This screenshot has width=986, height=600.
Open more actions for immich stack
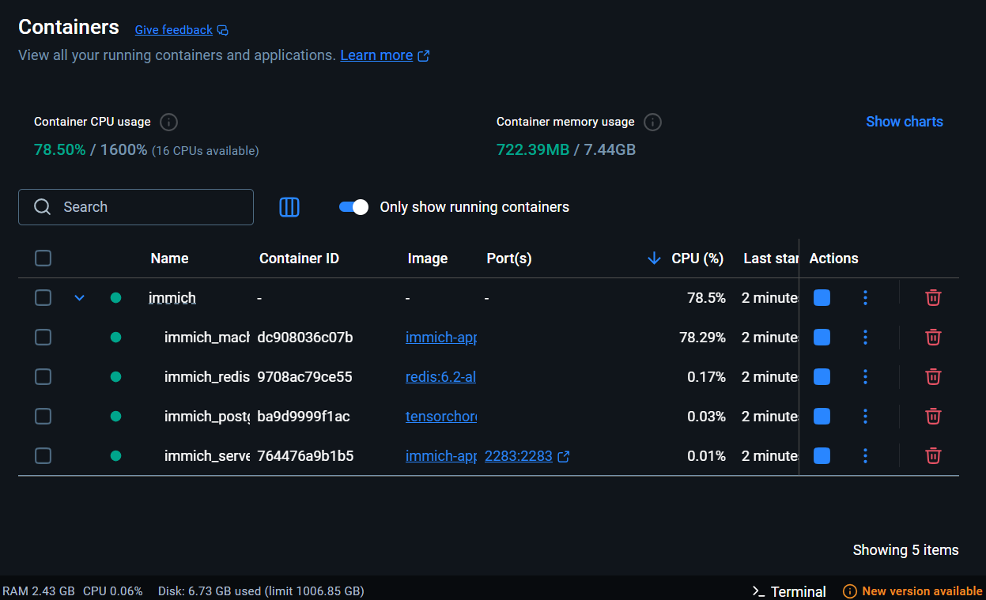[x=865, y=298]
